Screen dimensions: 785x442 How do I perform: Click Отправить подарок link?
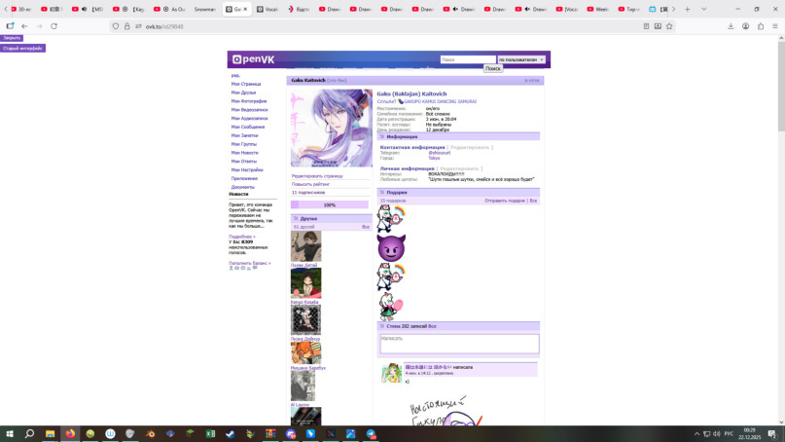pyautogui.click(x=505, y=201)
